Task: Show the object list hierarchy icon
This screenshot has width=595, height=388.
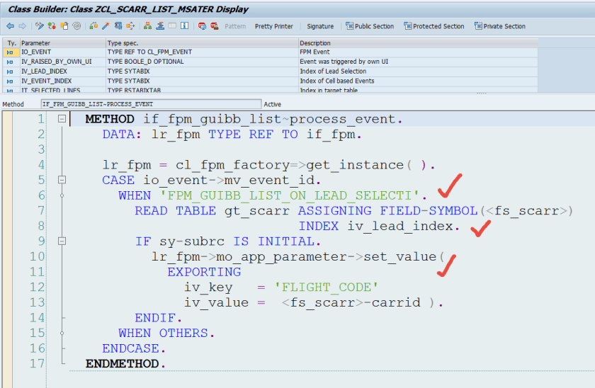Action: 147,26
